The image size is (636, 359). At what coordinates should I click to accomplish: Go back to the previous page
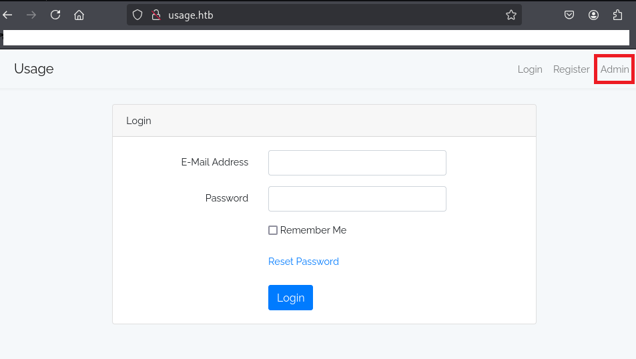tap(7, 15)
